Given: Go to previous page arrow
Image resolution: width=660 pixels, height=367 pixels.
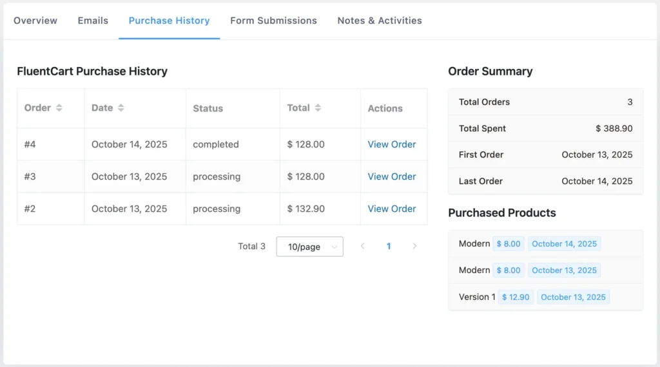Looking at the screenshot, I should pyautogui.click(x=363, y=246).
